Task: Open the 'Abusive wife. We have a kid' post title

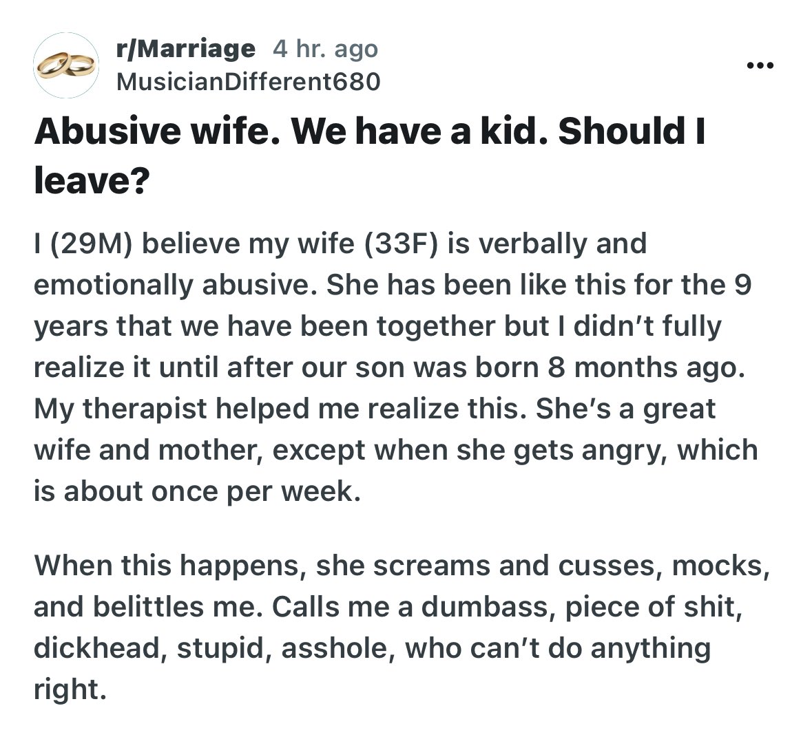Action: click(x=369, y=156)
